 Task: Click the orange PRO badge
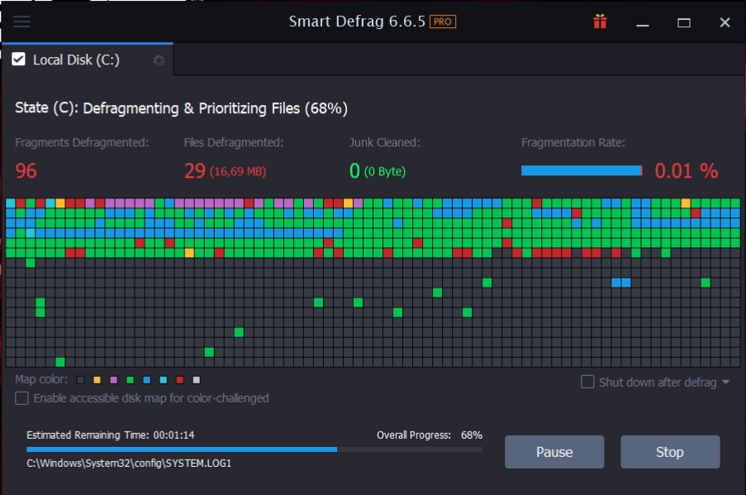click(443, 21)
